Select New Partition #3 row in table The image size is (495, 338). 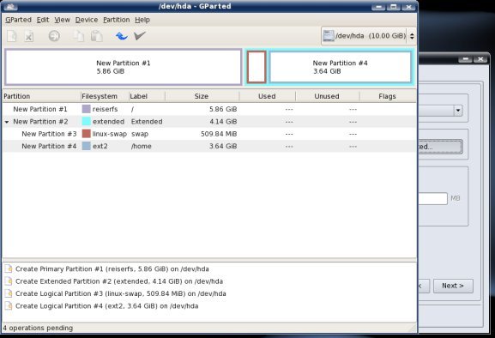point(209,134)
